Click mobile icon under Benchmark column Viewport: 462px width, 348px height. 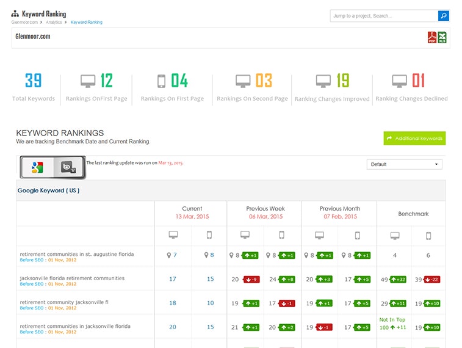pyautogui.click(x=428, y=236)
